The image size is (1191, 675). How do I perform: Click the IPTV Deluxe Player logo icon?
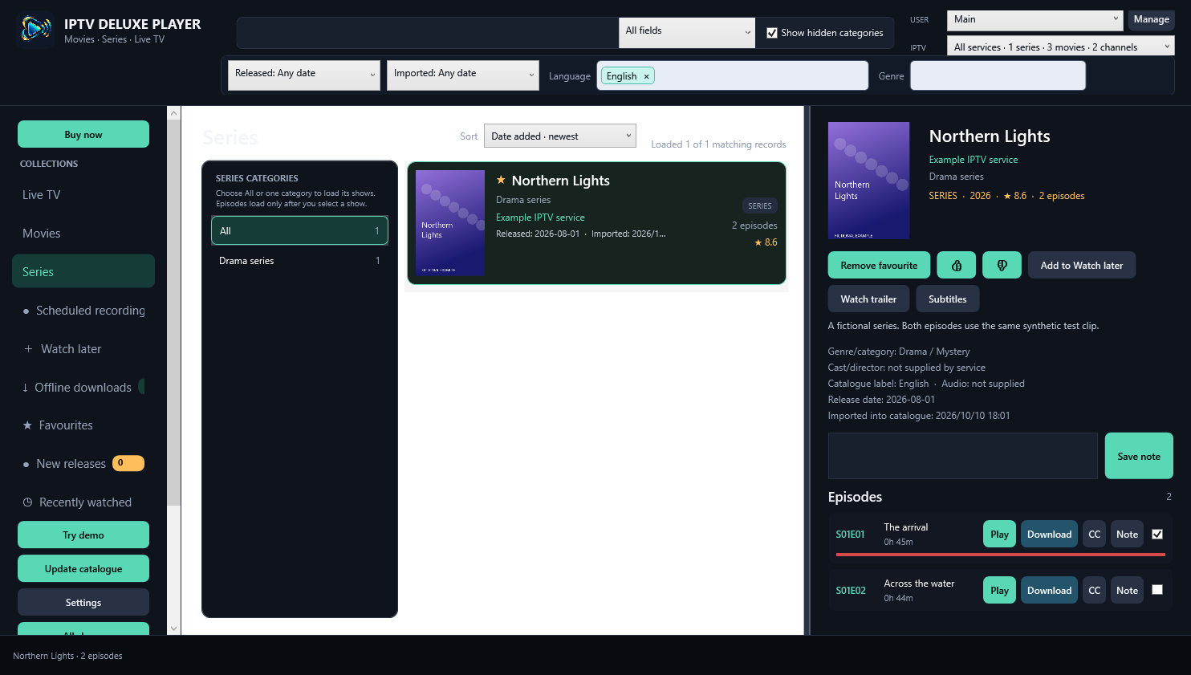35,30
